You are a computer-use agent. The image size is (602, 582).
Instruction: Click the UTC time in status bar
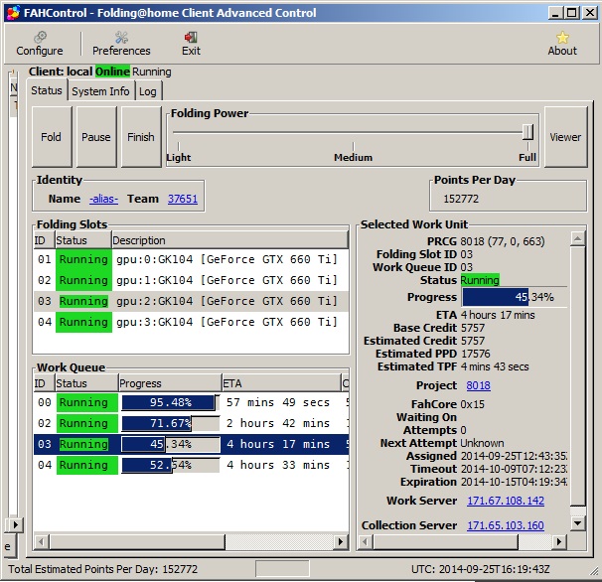coord(481,569)
